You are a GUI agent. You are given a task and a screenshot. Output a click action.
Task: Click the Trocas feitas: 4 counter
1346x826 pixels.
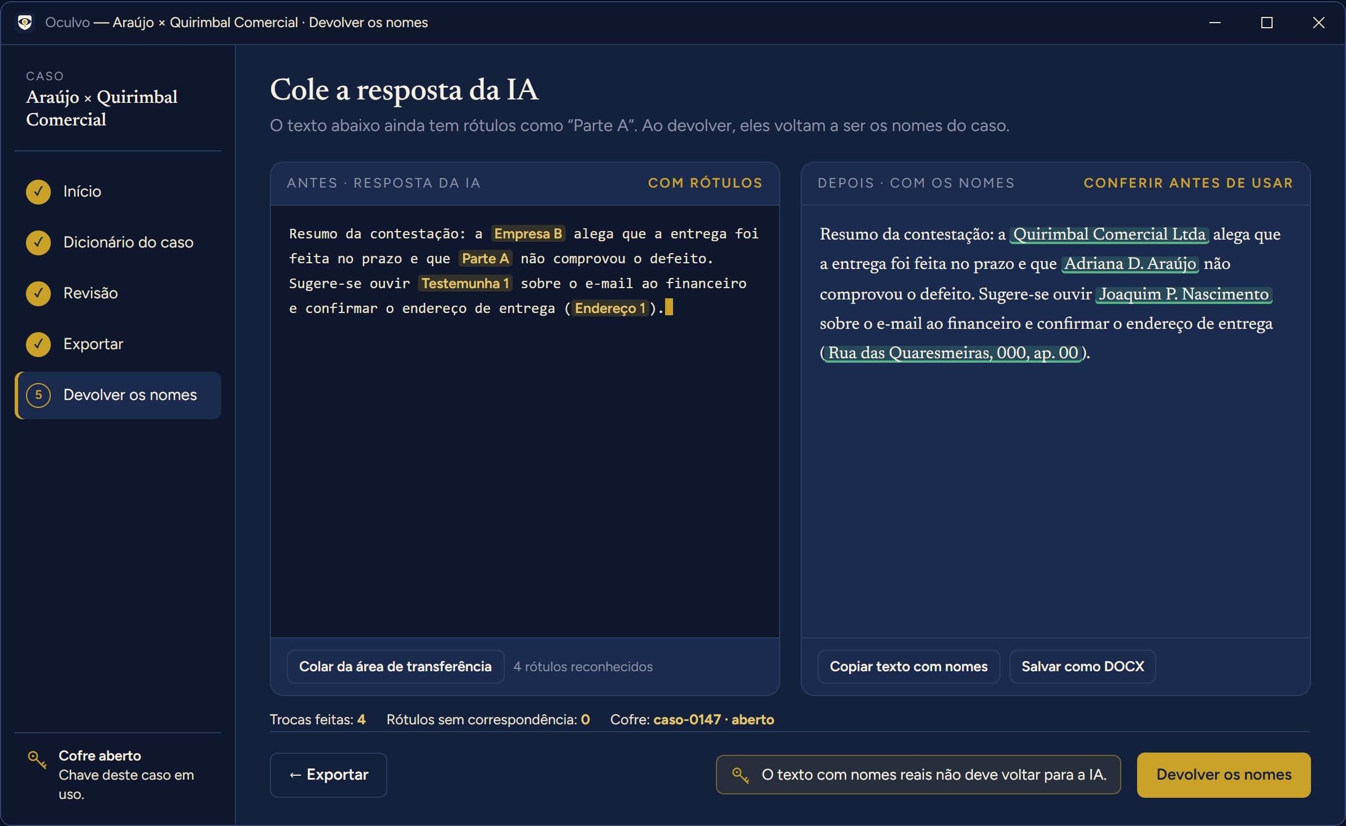pyautogui.click(x=318, y=719)
